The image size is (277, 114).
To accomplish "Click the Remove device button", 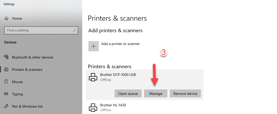I will (x=185, y=94).
